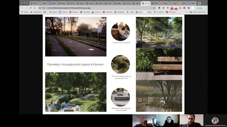This screenshot has height=127, width=227.
Task: Switch to the second tab with blue icon
Action: point(43,3)
